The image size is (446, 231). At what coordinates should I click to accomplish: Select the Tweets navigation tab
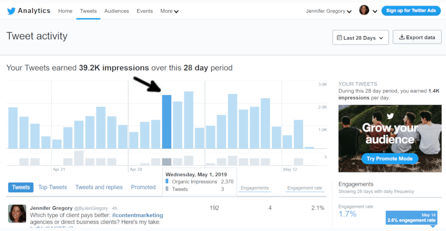click(88, 11)
